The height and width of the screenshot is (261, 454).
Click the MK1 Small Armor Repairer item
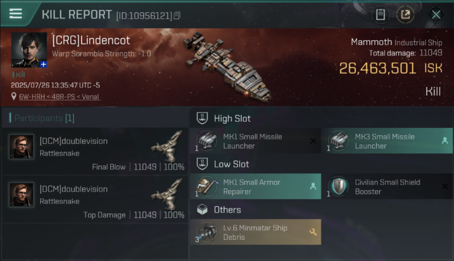coord(251,187)
